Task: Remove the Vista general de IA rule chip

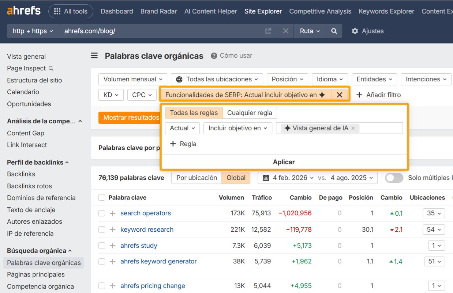Action: coord(352,128)
